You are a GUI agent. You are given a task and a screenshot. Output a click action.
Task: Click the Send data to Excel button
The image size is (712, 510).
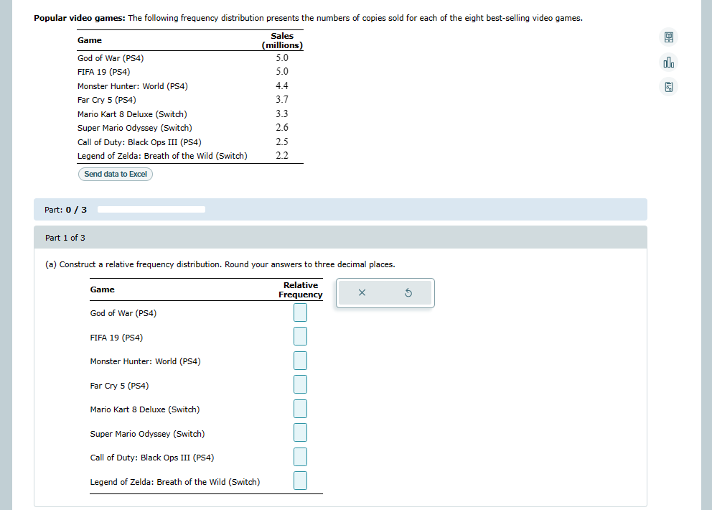(115, 174)
